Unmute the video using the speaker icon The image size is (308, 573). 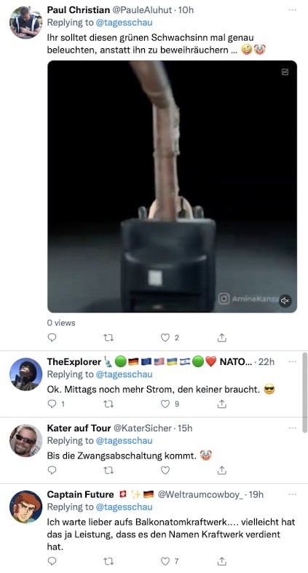(285, 301)
